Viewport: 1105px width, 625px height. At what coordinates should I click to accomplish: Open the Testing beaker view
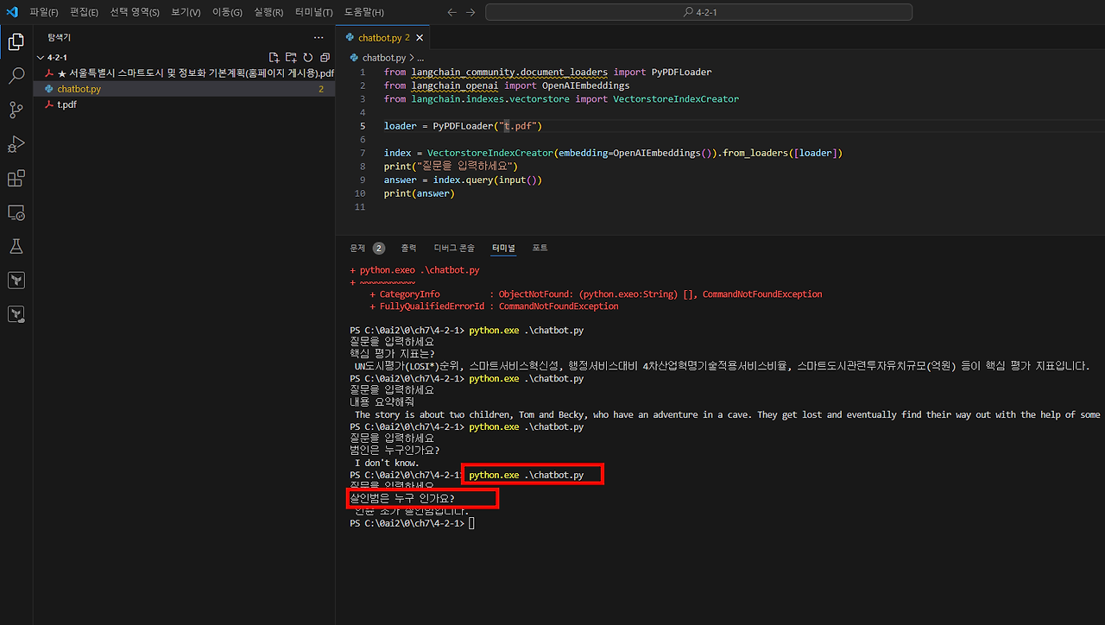point(16,246)
